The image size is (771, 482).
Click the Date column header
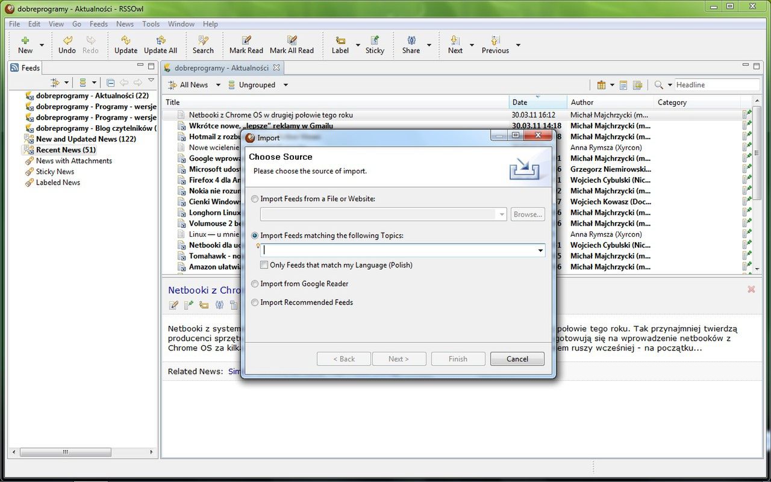[538, 102]
